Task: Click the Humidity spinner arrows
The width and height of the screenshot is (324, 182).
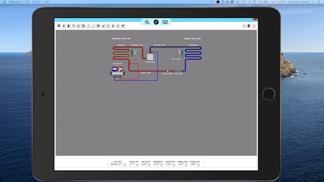Action: [198, 165]
